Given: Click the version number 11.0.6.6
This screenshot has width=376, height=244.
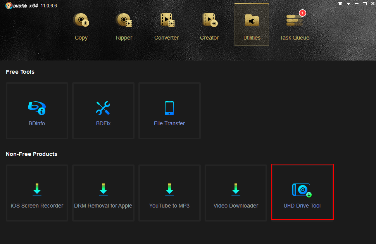Looking at the screenshot, I should (49, 6).
